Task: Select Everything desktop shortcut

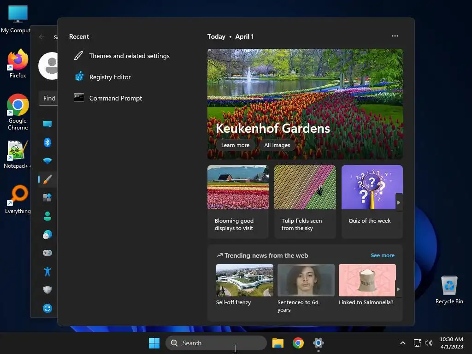Action: (18, 200)
